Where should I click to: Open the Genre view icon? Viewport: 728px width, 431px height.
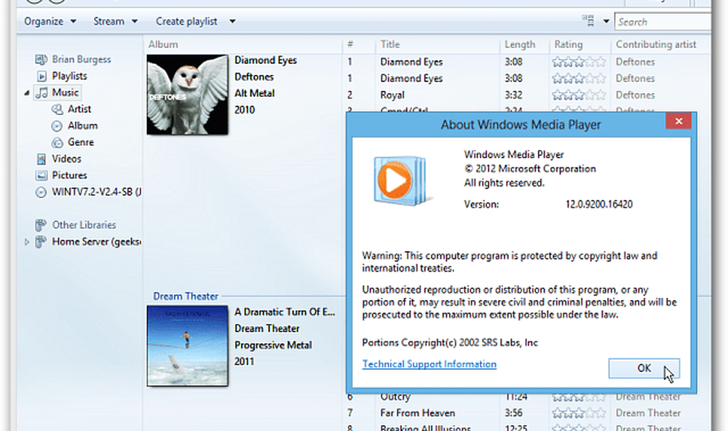[x=57, y=142]
